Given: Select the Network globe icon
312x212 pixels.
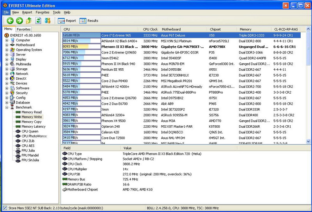Looking at the screenshot, I should coord(12,73).
